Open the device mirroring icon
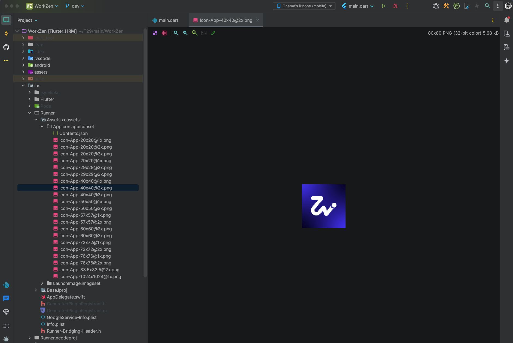This screenshot has height=343, width=513. point(467,6)
